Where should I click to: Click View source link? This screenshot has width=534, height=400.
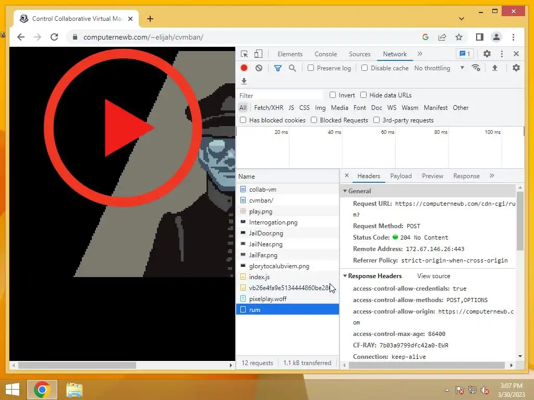tap(433, 276)
